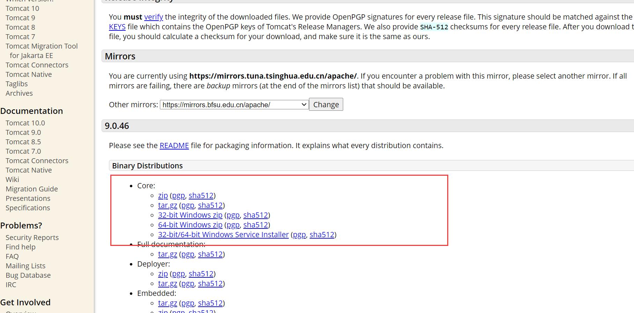Screen dimensions: 634x313
Task: Go to Tomcat 8 download page
Action: point(20,27)
